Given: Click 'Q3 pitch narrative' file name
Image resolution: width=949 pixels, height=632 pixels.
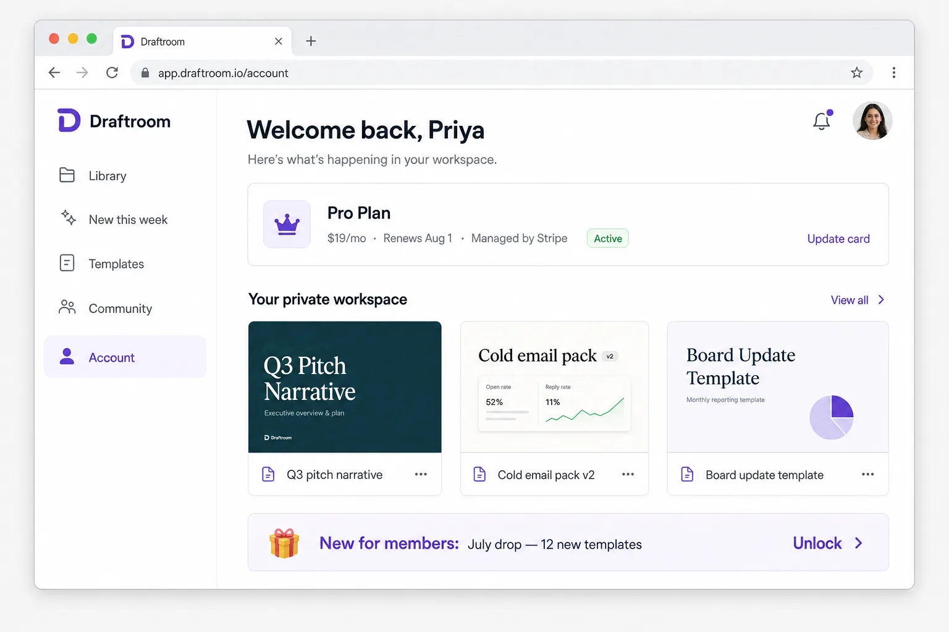Looking at the screenshot, I should point(335,475).
